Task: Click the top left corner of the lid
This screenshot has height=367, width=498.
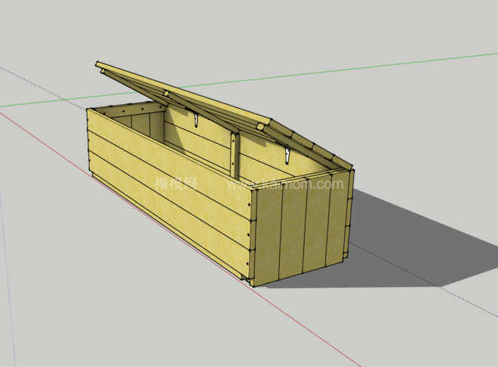Action: point(100,66)
